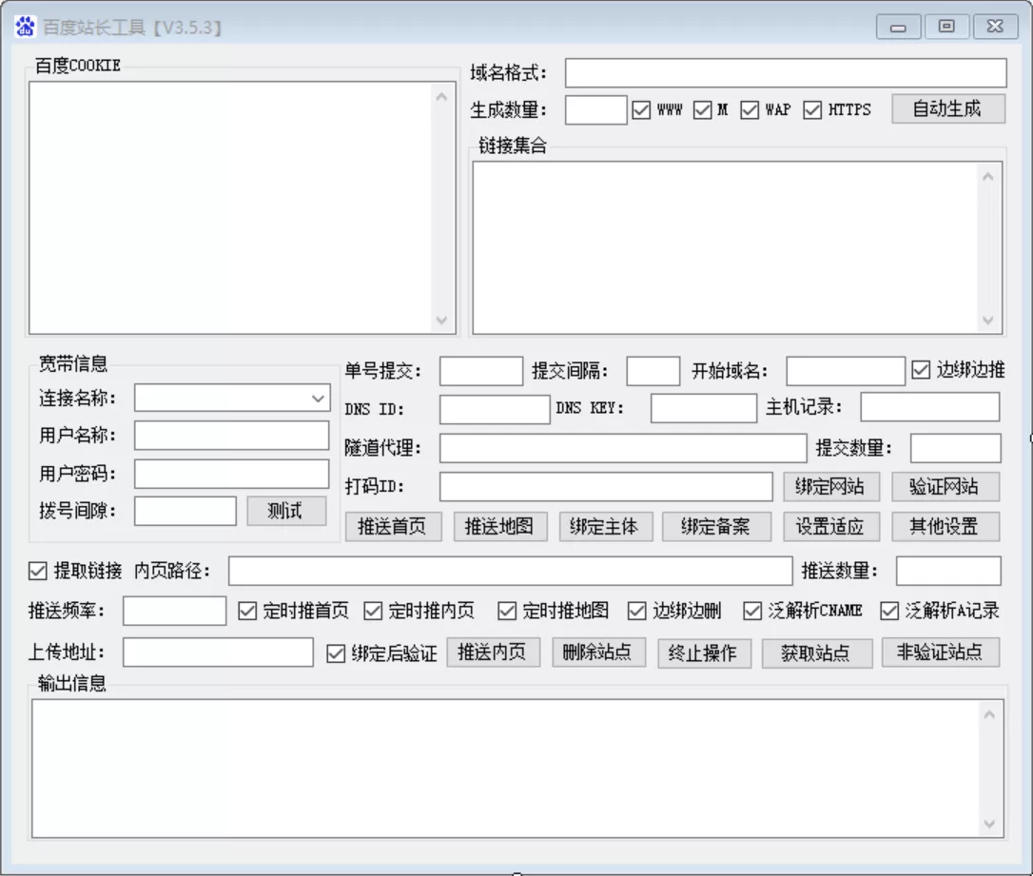Focus the 主机记录 input field
This screenshot has height=876, width=1033.
(x=929, y=407)
